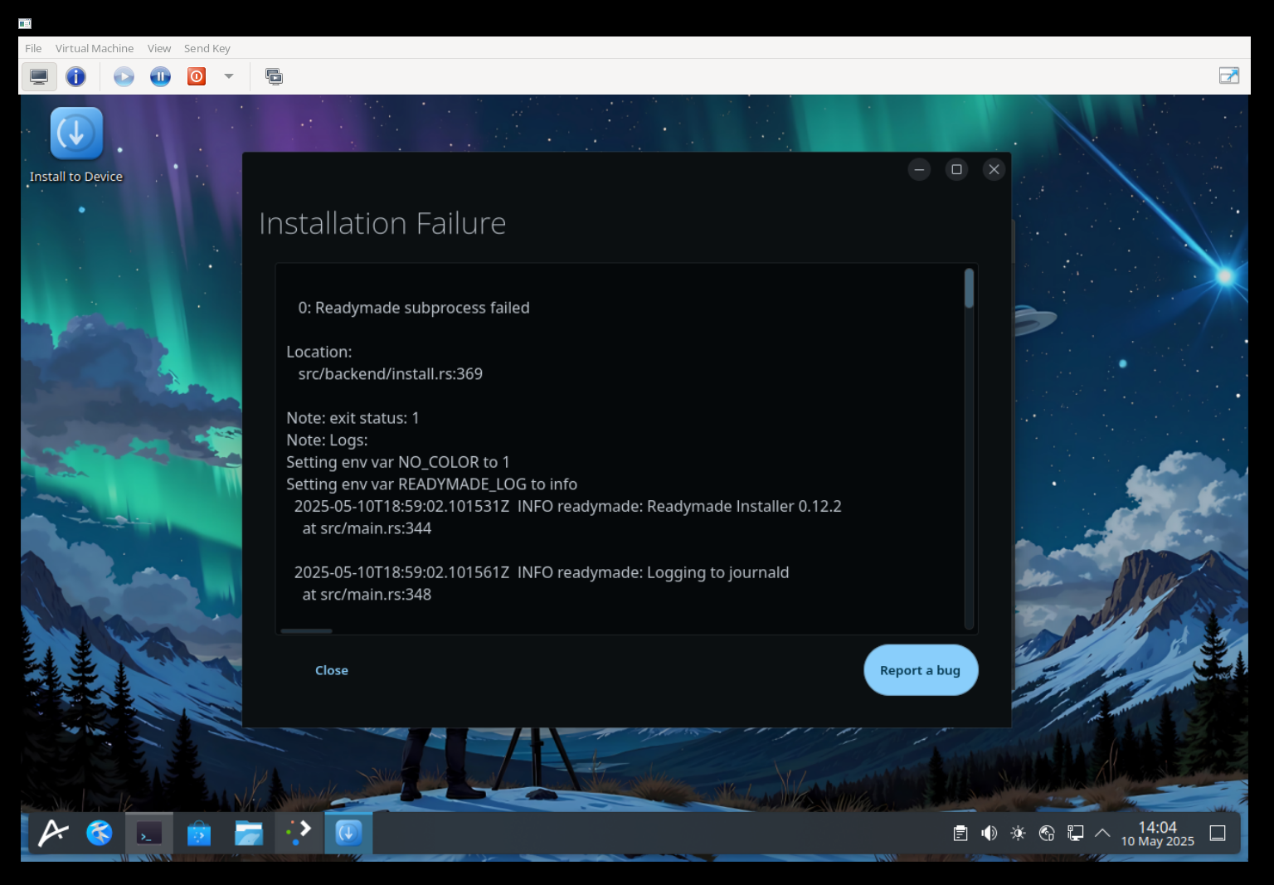Viewport: 1274px width, 885px height.
Task: Pause the virtual machine
Action: pyautogui.click(x=160, y=77)
